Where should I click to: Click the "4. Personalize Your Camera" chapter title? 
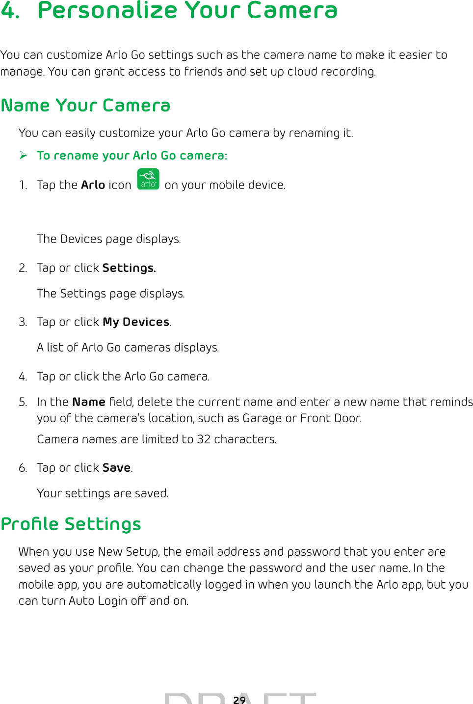pyautogui.click(x=169, y=11)
